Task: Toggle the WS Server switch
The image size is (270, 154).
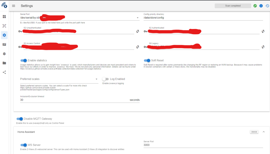Action: click(24, 145)
